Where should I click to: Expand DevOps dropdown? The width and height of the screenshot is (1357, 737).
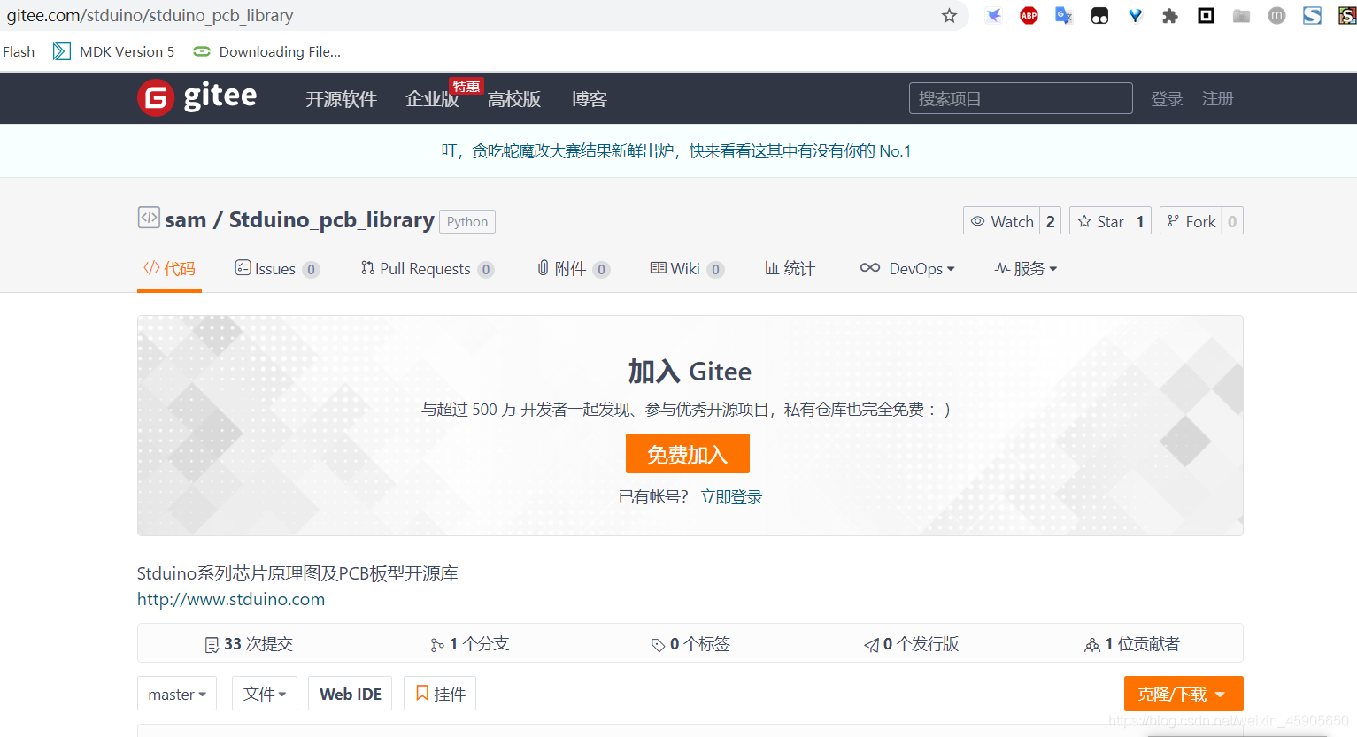pos(907,269)
